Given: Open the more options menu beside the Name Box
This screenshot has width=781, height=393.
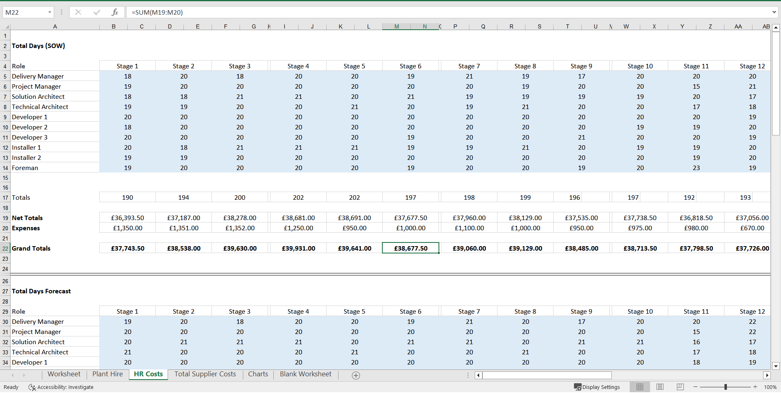Looking at the screenshot, I should 61,12.
